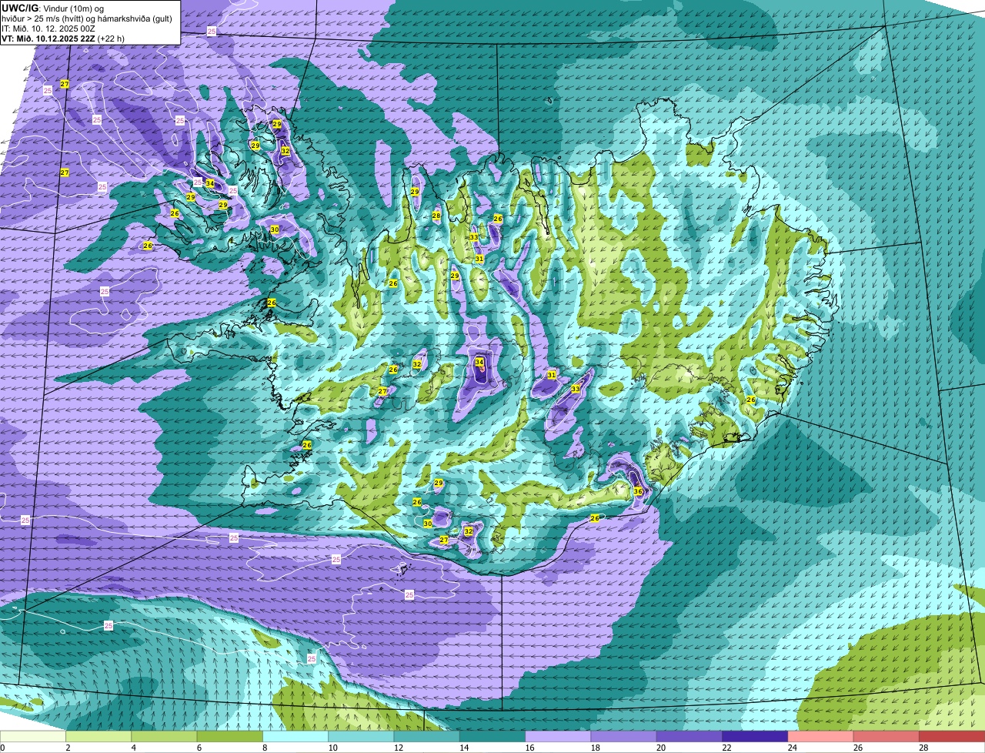Pick the legend swatch between 4 and 6
The height and width of the screenshot is (753, 985).
164,737
